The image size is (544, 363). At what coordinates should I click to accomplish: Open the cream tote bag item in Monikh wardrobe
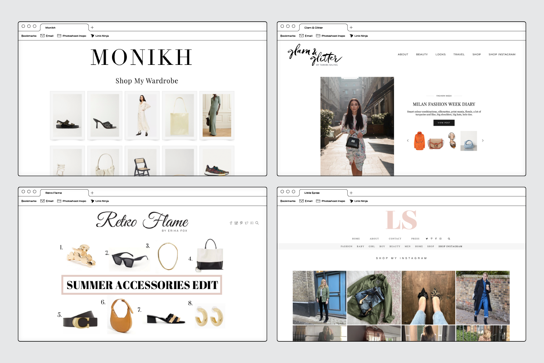tap(179, 116)
